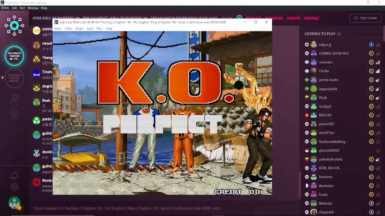Screen dimensions: 385x216
Task: Click Tinch's blue chat avatar
Action: (36, 73)
